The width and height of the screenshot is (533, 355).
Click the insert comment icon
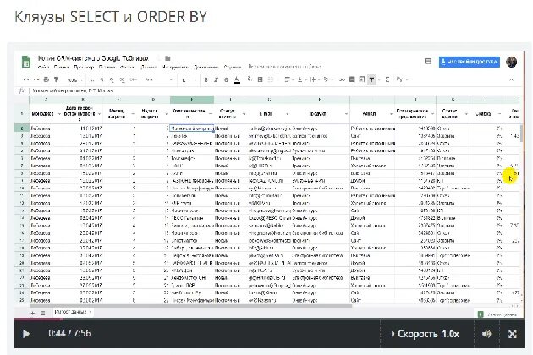tap(352, 79)
